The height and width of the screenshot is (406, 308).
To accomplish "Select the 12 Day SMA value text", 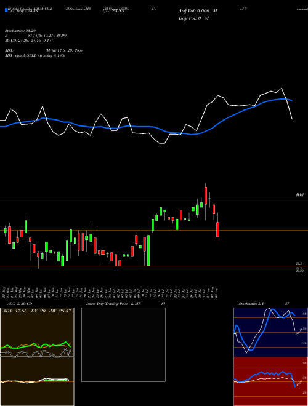I will [x=23, y=11].
